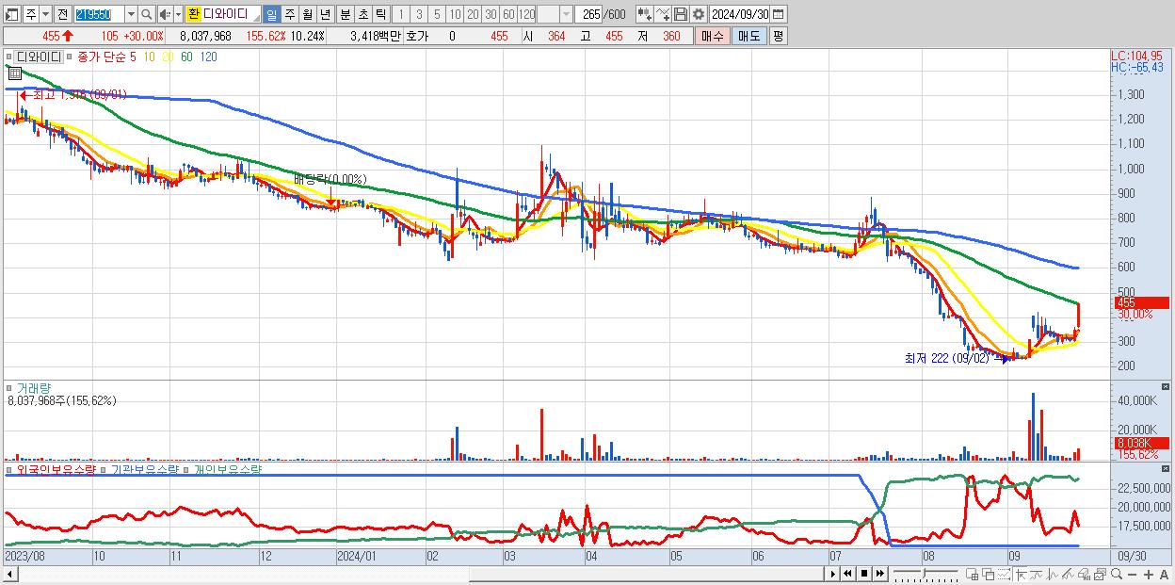The image size is (1175, 585).
Task: Fast-forward the chart replay
Action: [x=880, y=574]
